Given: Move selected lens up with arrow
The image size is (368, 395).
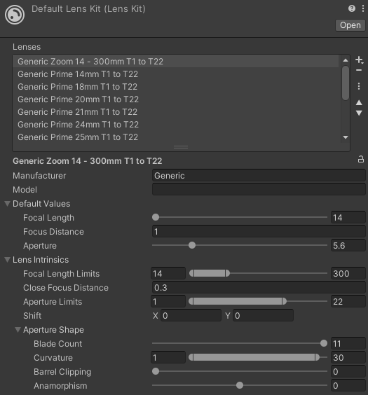Looking at the screenshot, I should pos(359,102).
